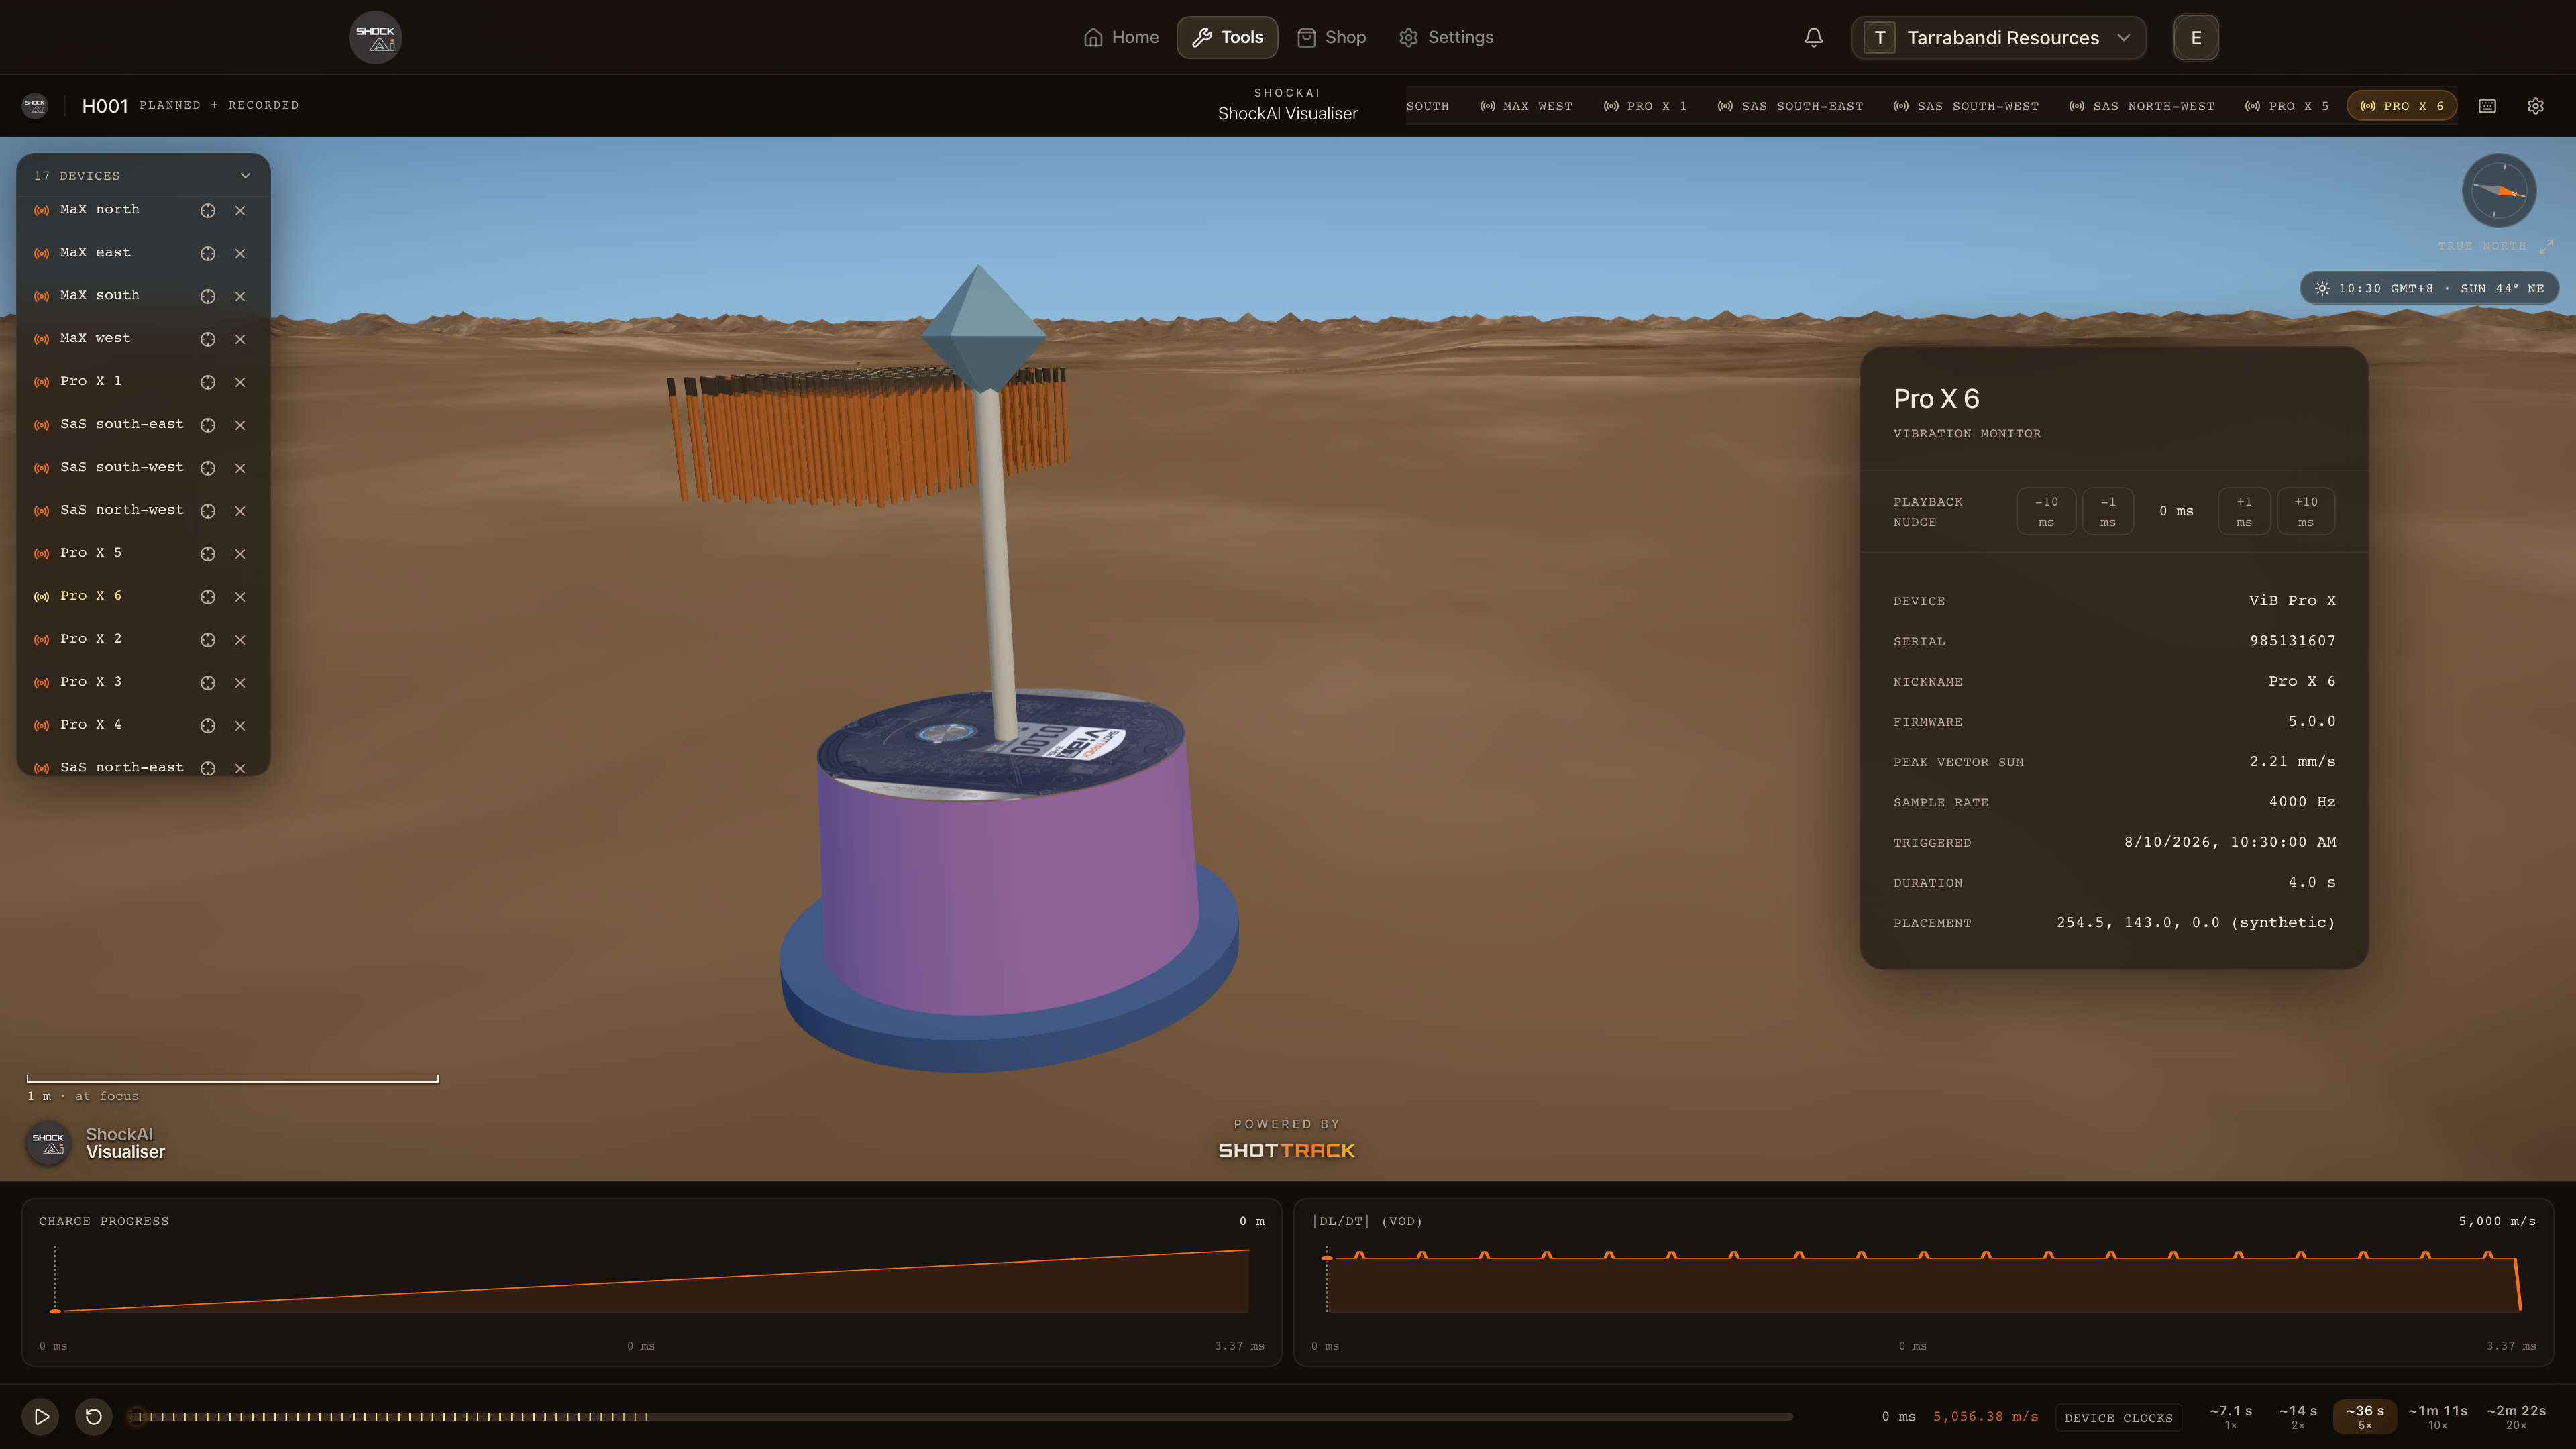Focus camera on SaS south-east device
Screen dimensions: 2576x1449
click(207, 425)
